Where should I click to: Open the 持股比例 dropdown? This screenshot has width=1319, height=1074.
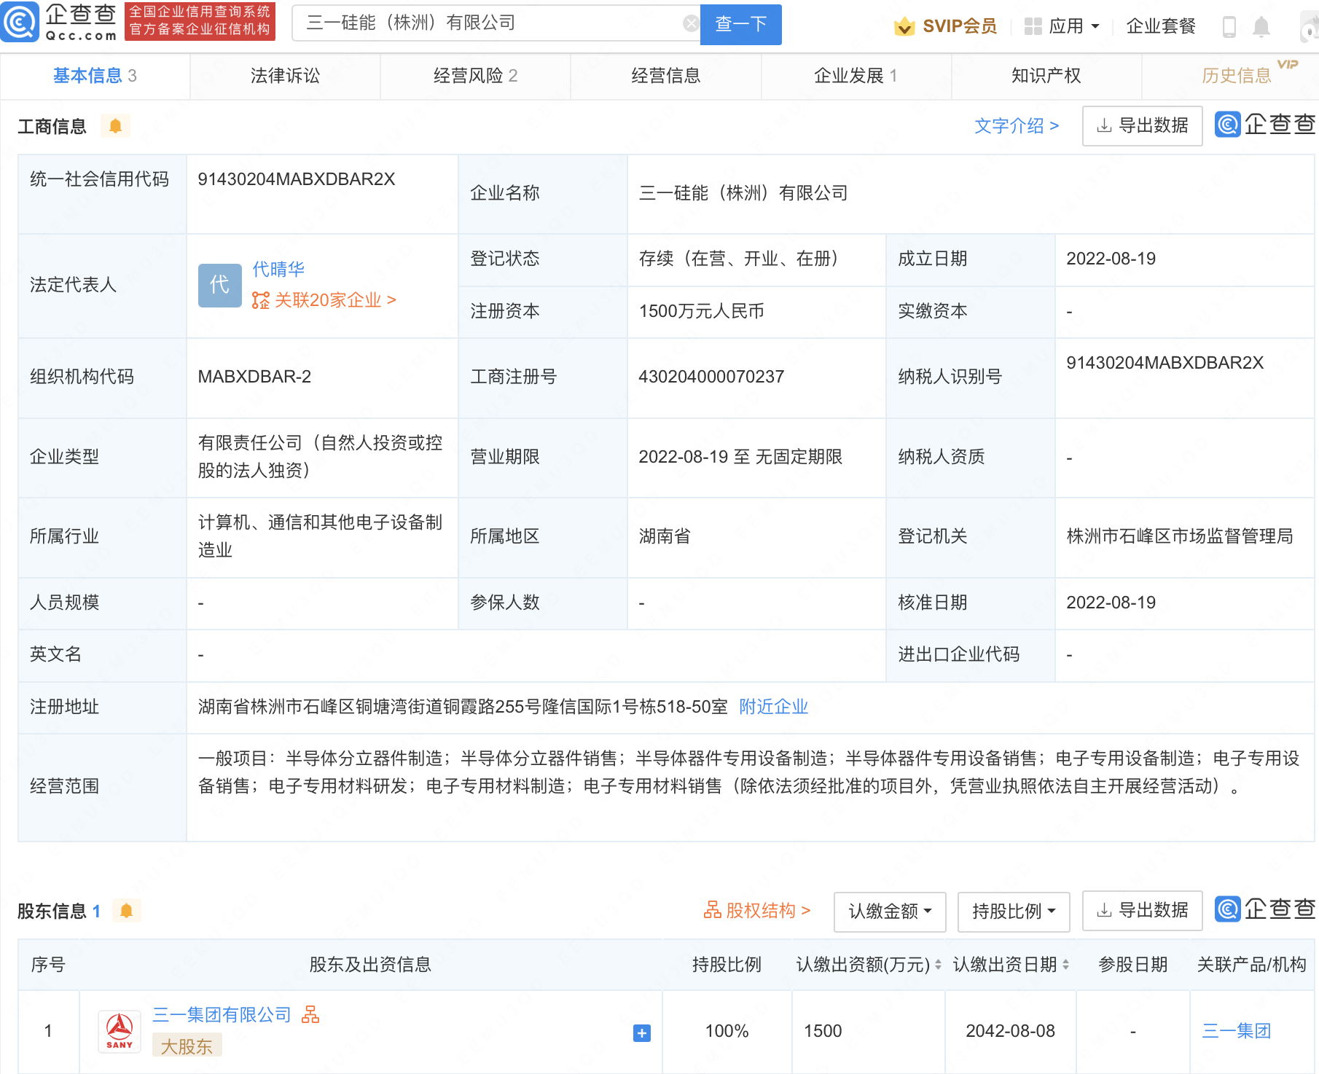(1014, 912)
